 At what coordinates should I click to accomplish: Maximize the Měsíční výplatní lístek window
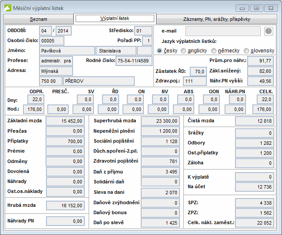click(257, 8)
